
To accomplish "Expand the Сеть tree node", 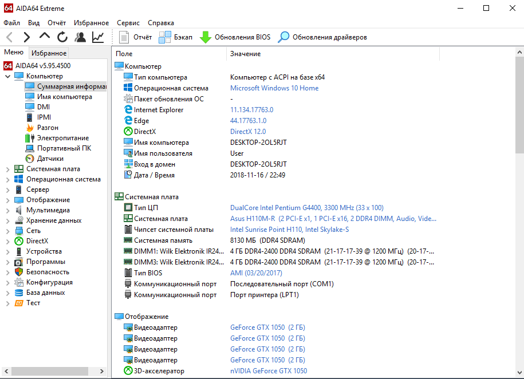I will click(x=7, y=231).
